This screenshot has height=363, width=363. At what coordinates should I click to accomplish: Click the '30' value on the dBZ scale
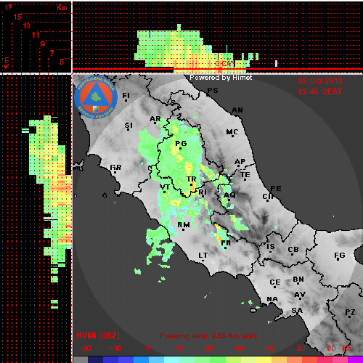point(239,348)
